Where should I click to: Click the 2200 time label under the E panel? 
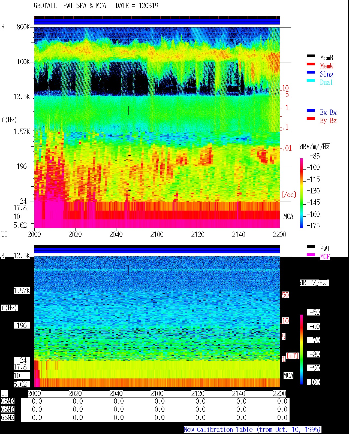tap(279, 234)
